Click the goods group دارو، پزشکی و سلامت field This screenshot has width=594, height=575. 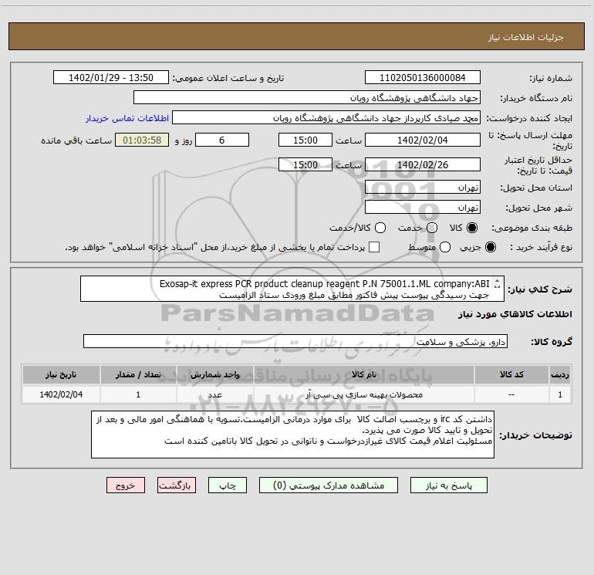pyautogui.click(x=295, y=341)
